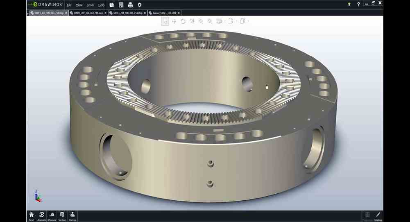Activate the Section tool

[x=62, y=216]
